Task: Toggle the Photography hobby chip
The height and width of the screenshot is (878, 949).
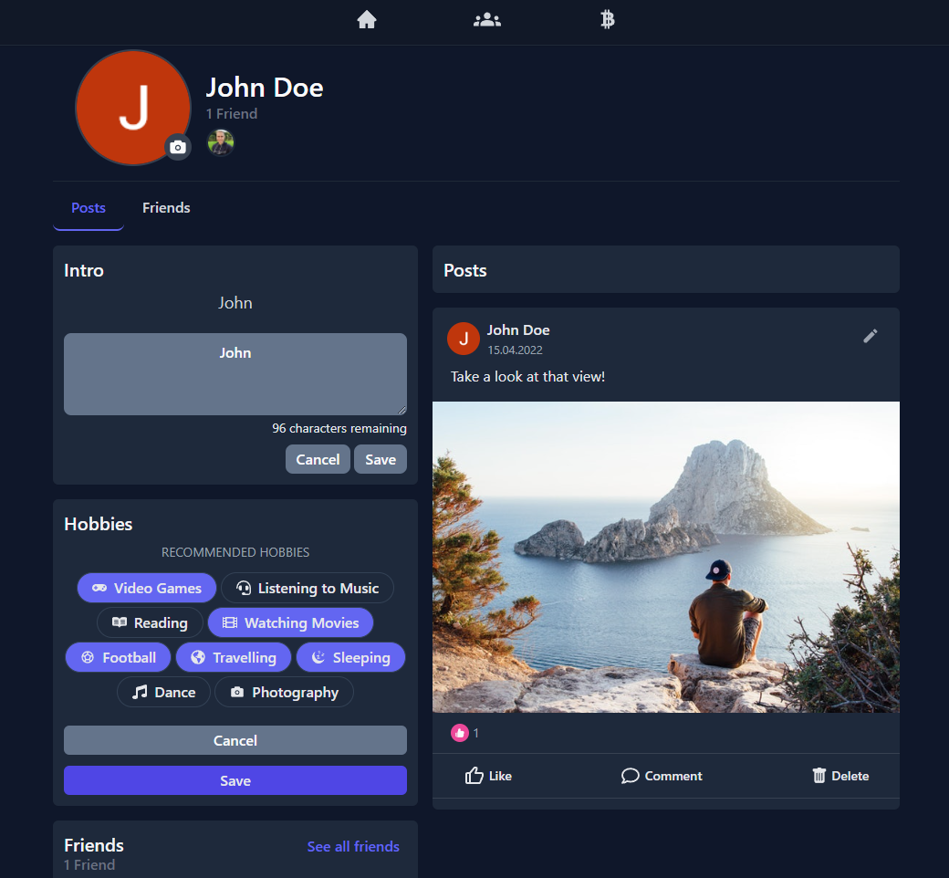Action: point(284,692)
